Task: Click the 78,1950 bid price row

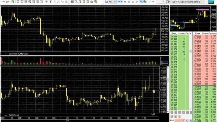Action: [205, 89]
